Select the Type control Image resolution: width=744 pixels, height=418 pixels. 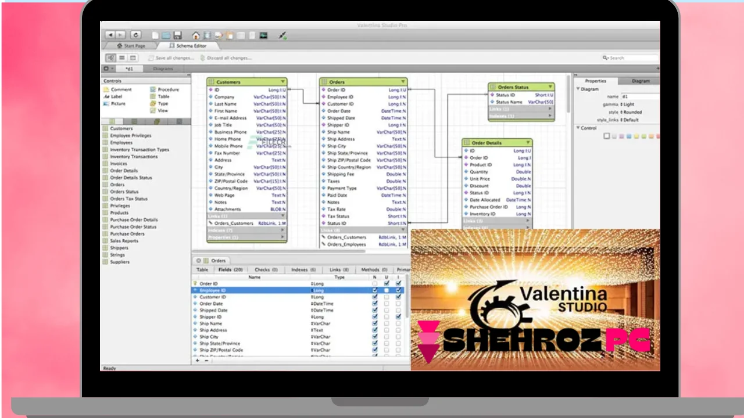159,103
